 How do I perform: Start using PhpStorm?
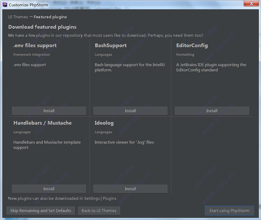pyautogui.click(x=229, y=211)
